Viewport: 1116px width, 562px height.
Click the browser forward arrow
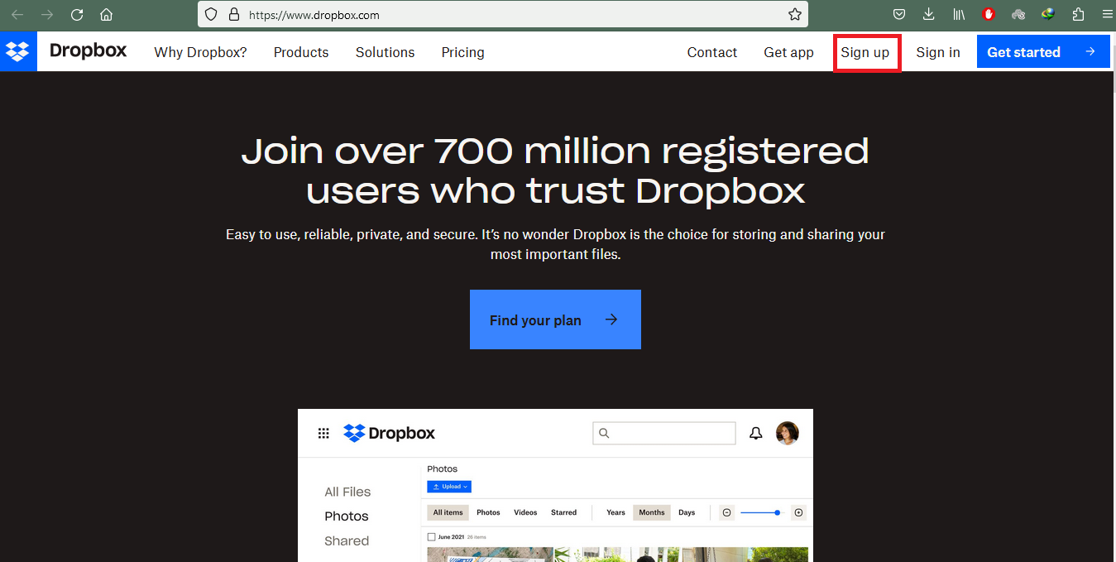pyautogui.click(x=47, y=14)
